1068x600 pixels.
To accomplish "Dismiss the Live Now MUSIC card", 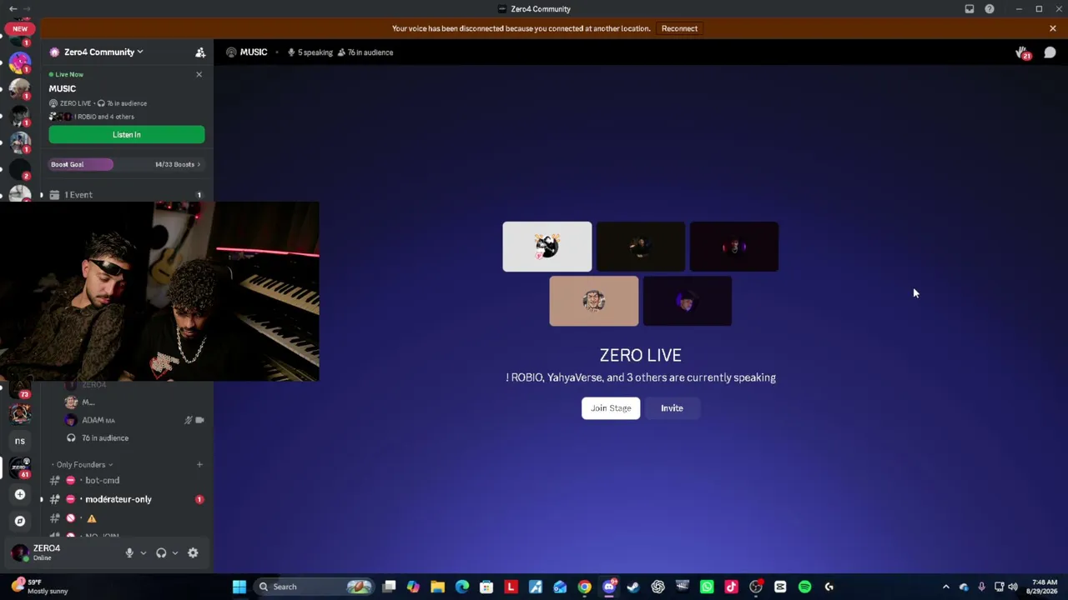I will click(199, 75).
